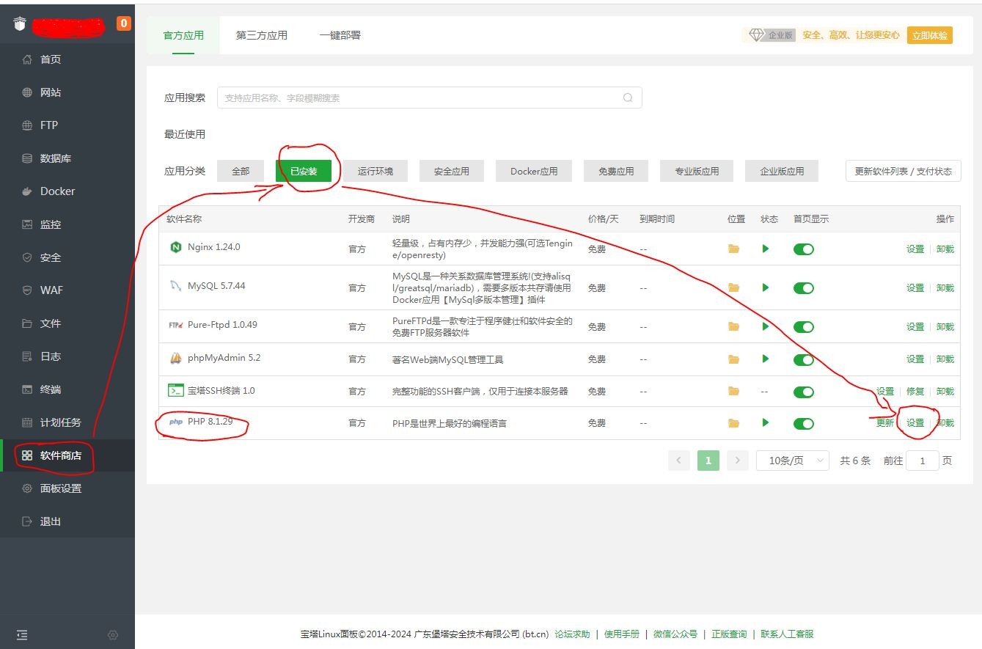Click 卸载 for Nginx 1.24.0
982x649 pixels.
945,249
